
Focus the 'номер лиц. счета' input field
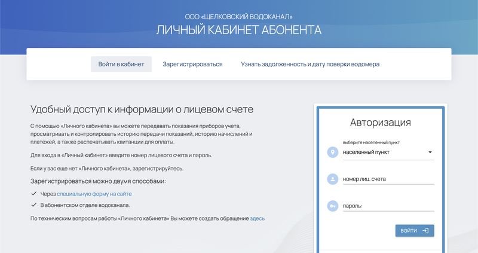pos(388,179)
